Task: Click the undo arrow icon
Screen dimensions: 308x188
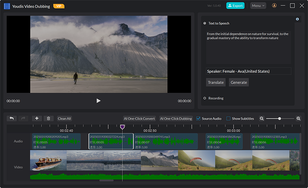Action: coord(11,118)
